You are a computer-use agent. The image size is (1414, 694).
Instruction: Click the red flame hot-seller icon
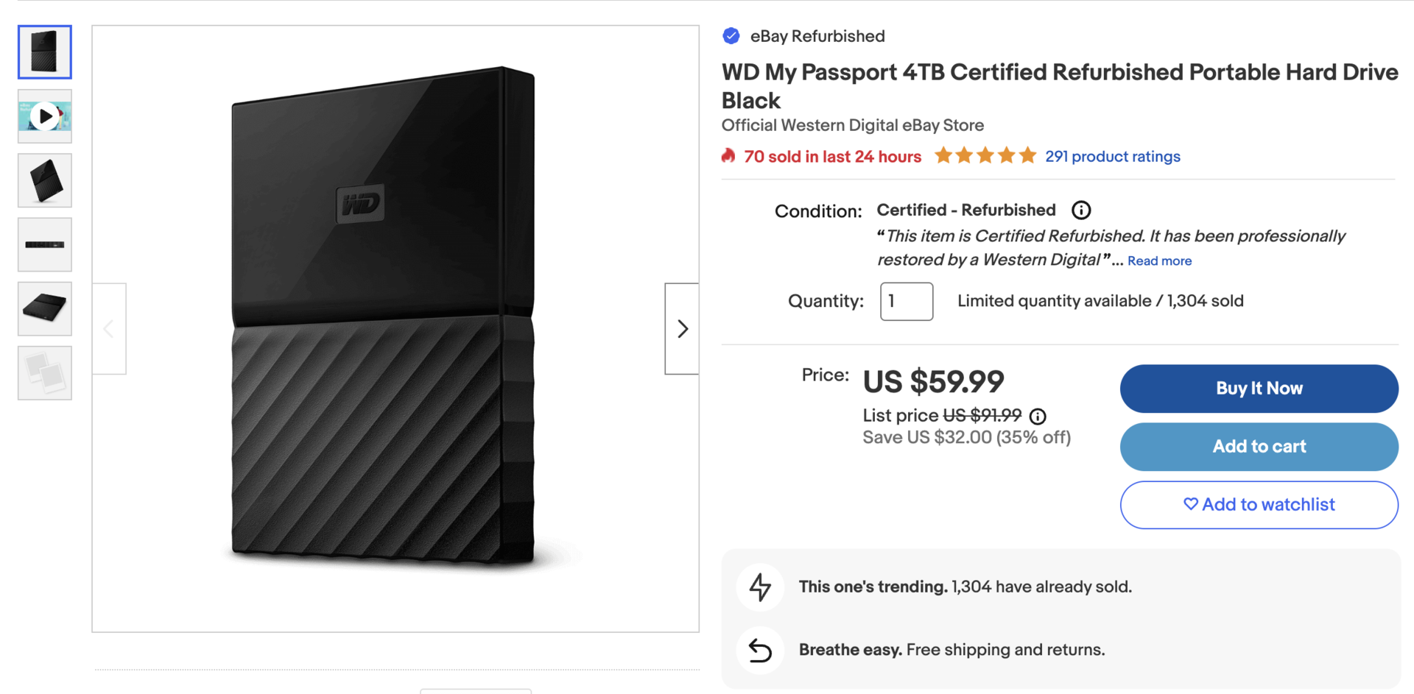pos(728,156)
